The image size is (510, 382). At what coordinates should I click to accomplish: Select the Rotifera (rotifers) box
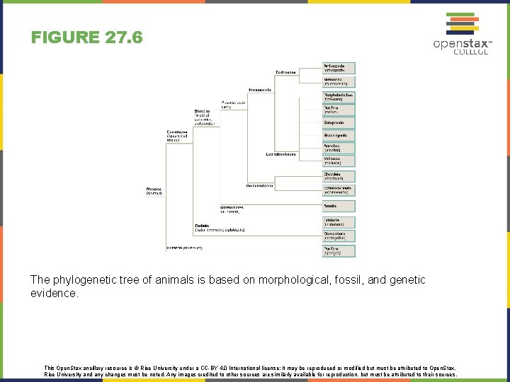coord(339,110)
